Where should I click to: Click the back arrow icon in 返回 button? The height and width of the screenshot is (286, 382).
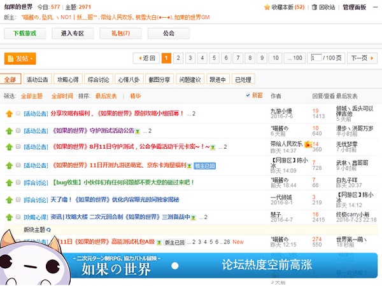pos(138,58)
